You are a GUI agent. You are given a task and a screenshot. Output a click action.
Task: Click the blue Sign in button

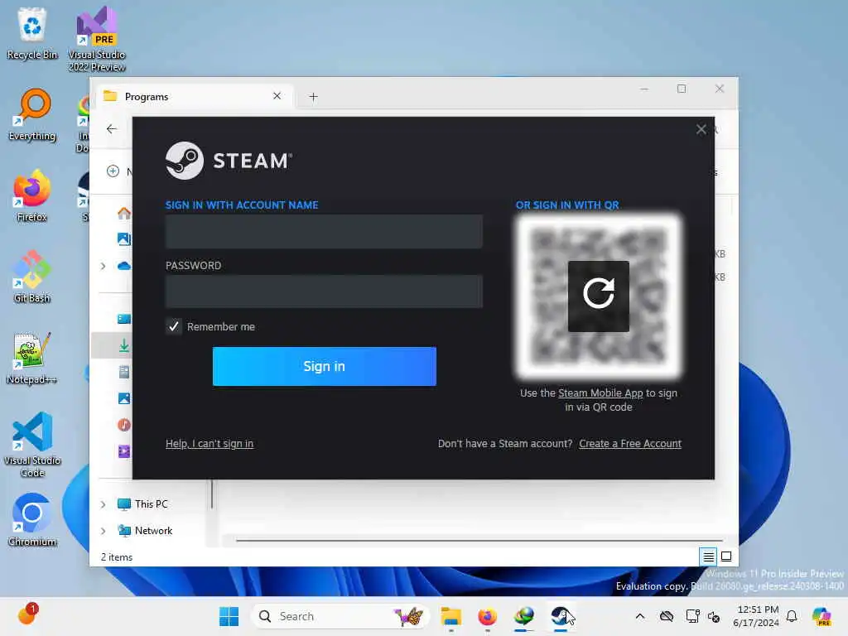[x=324, y=367]
